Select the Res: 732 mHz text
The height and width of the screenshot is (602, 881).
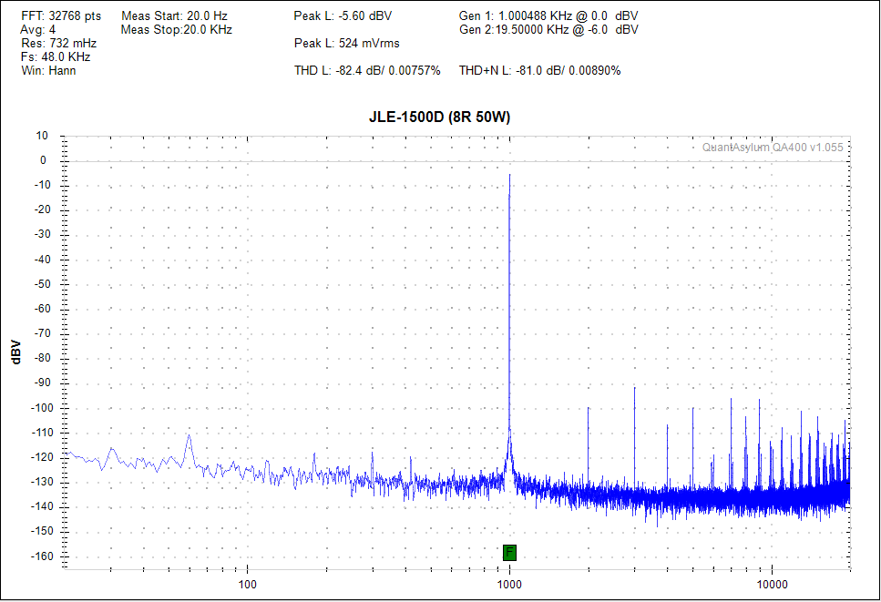[59, 43]
